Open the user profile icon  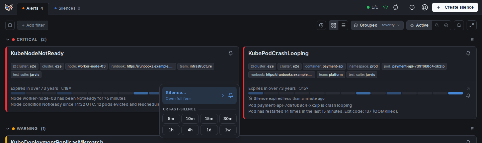[x=425, y=7]
